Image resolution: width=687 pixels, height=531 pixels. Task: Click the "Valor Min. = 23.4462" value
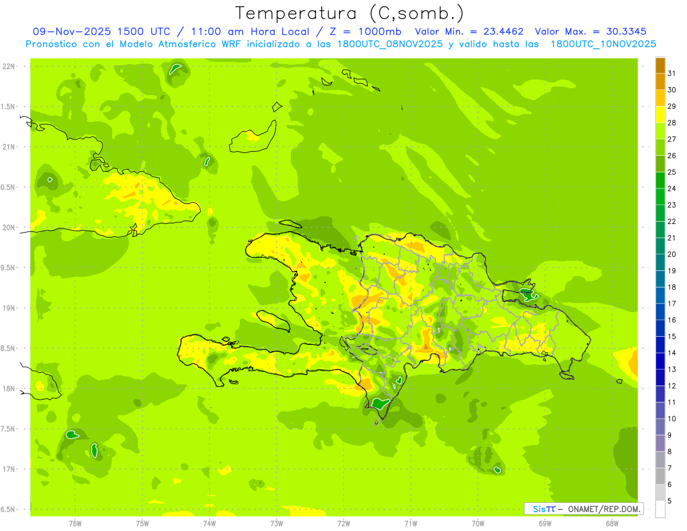click(x=469, y=32)
